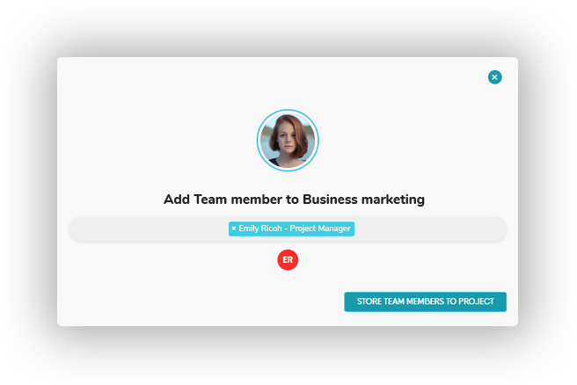Save selection with the teal Store button
This screenshot has width=577, height=385.
pos(425,301)
